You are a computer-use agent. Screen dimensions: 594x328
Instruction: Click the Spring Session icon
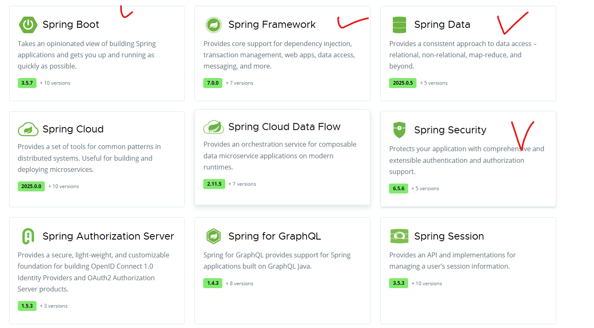399,236
